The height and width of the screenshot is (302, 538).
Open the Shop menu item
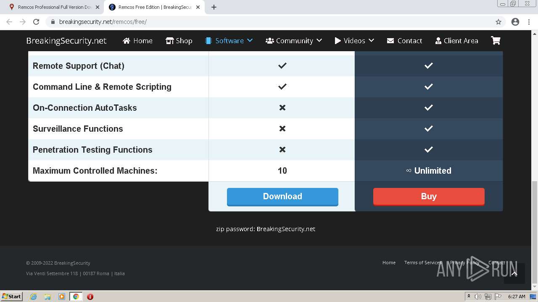click(x=179, y=41)
